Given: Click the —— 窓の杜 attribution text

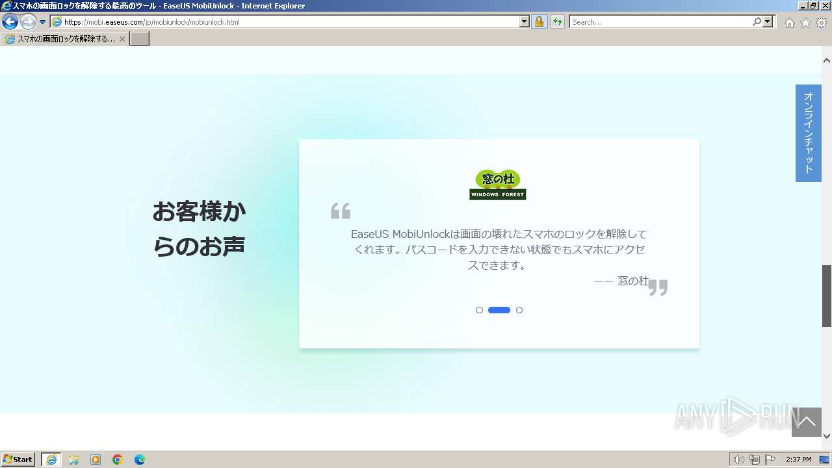Looking at the screenshot, I should point(621,281).
